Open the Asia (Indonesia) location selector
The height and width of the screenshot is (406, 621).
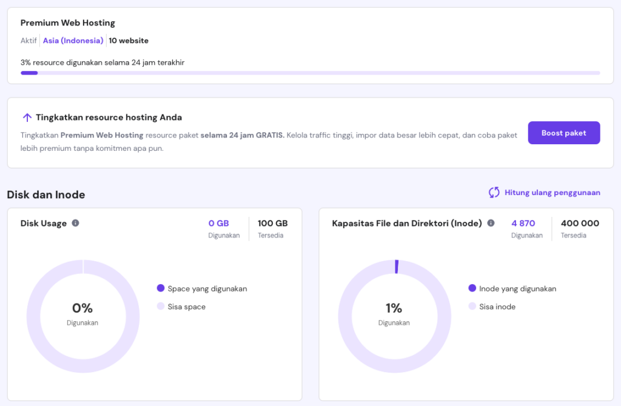pyautogui.click(x=73, y=41)
